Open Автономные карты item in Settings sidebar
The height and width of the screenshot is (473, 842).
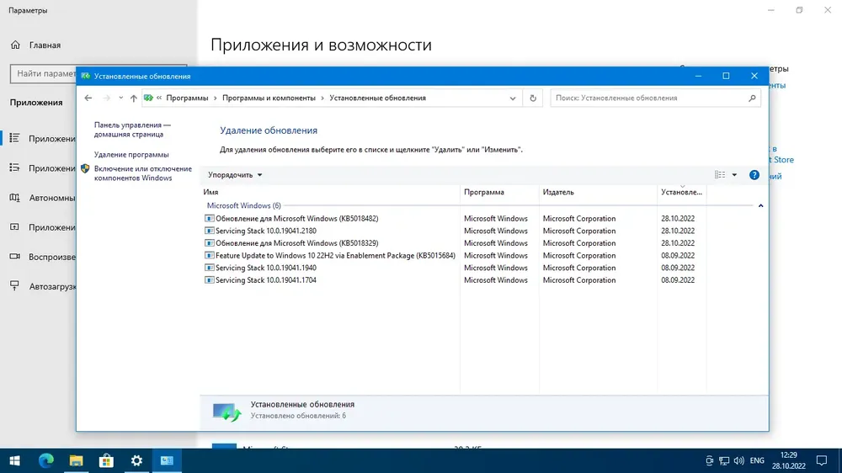52,198
